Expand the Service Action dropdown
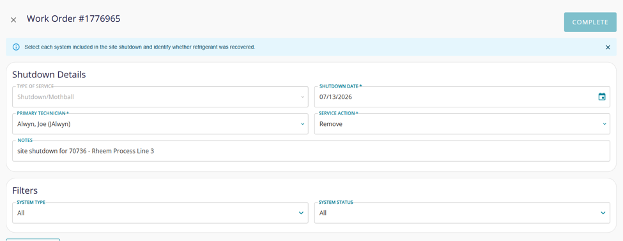Screen dimensions: 623x241 pyautogui.click(x=462, y=123)
